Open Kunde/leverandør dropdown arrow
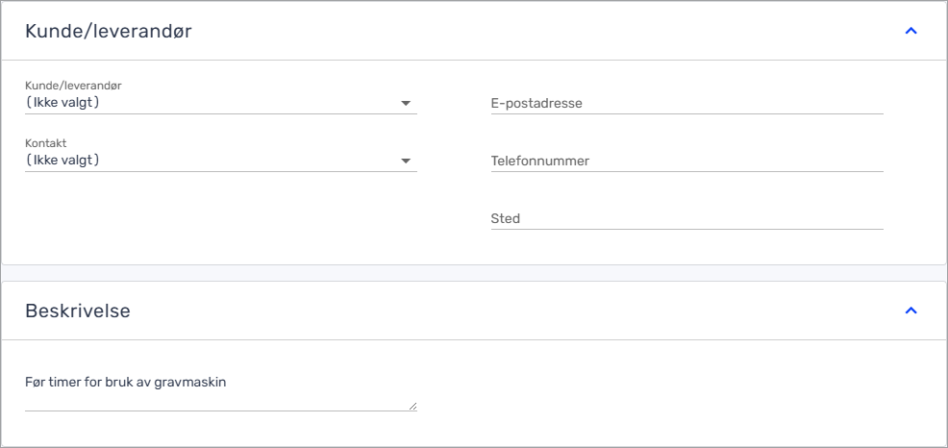This screenshot has height=448, width=948. click(406, 103)
